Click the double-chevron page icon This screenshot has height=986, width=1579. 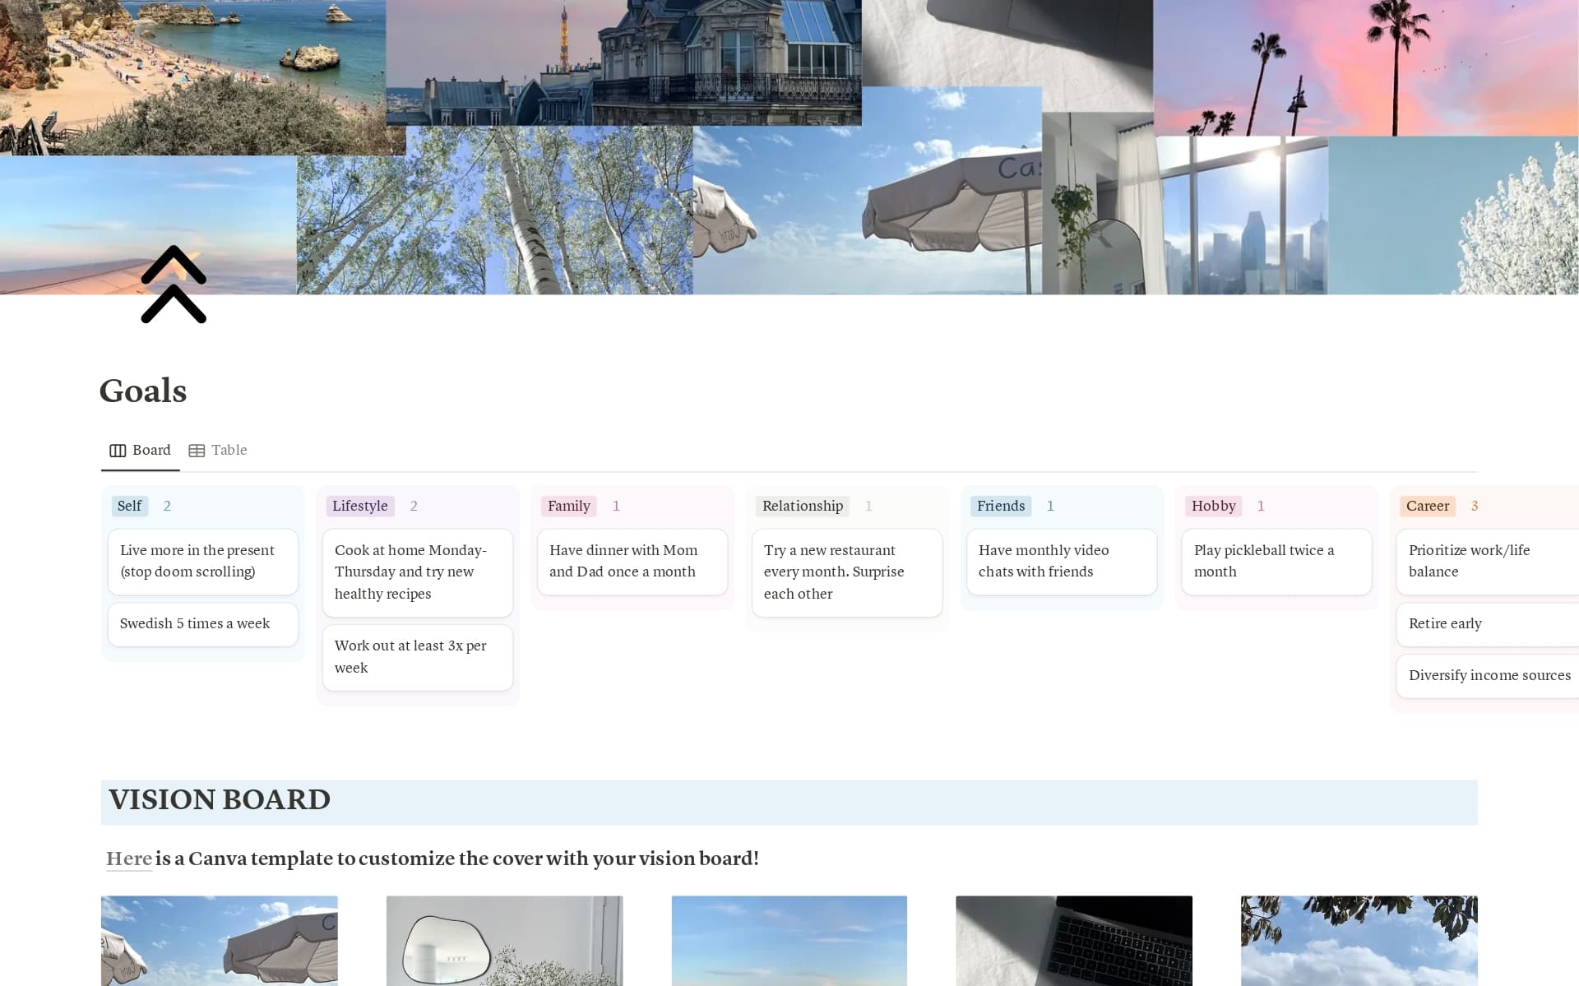(x=173, y=284)
